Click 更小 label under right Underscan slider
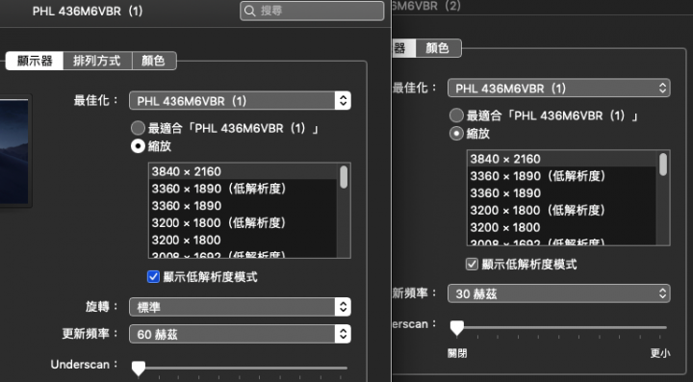693x382 pixels. [660, 353]
